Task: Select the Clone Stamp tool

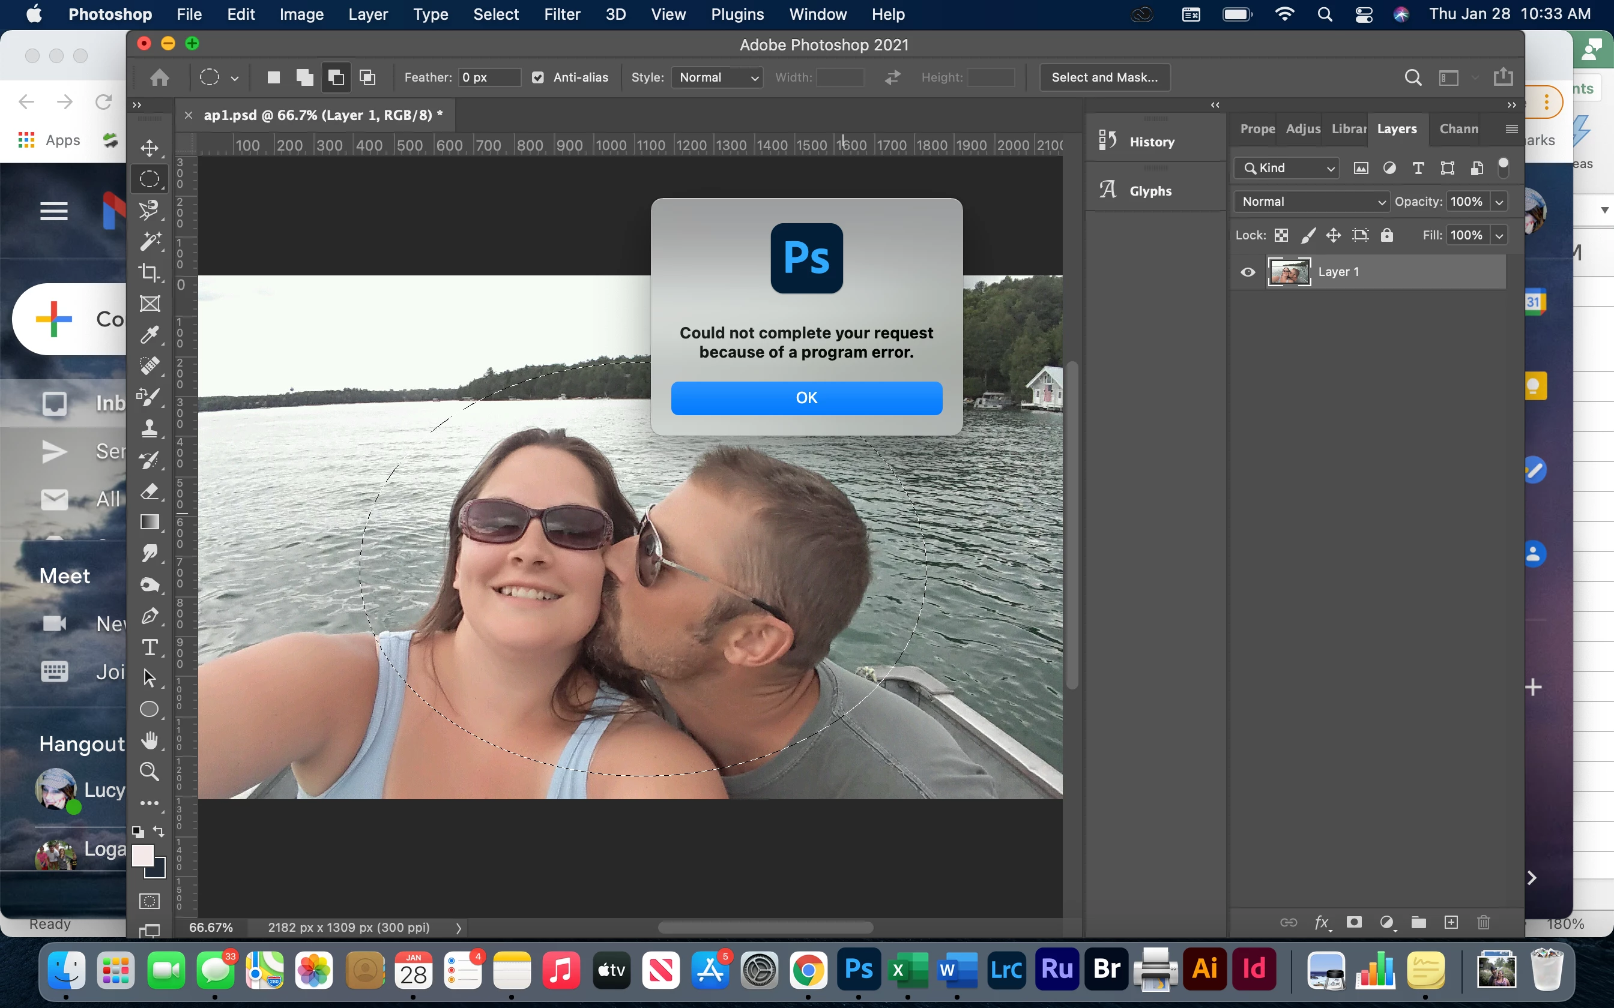Action: pyautogui.click(x=150, y=428)
